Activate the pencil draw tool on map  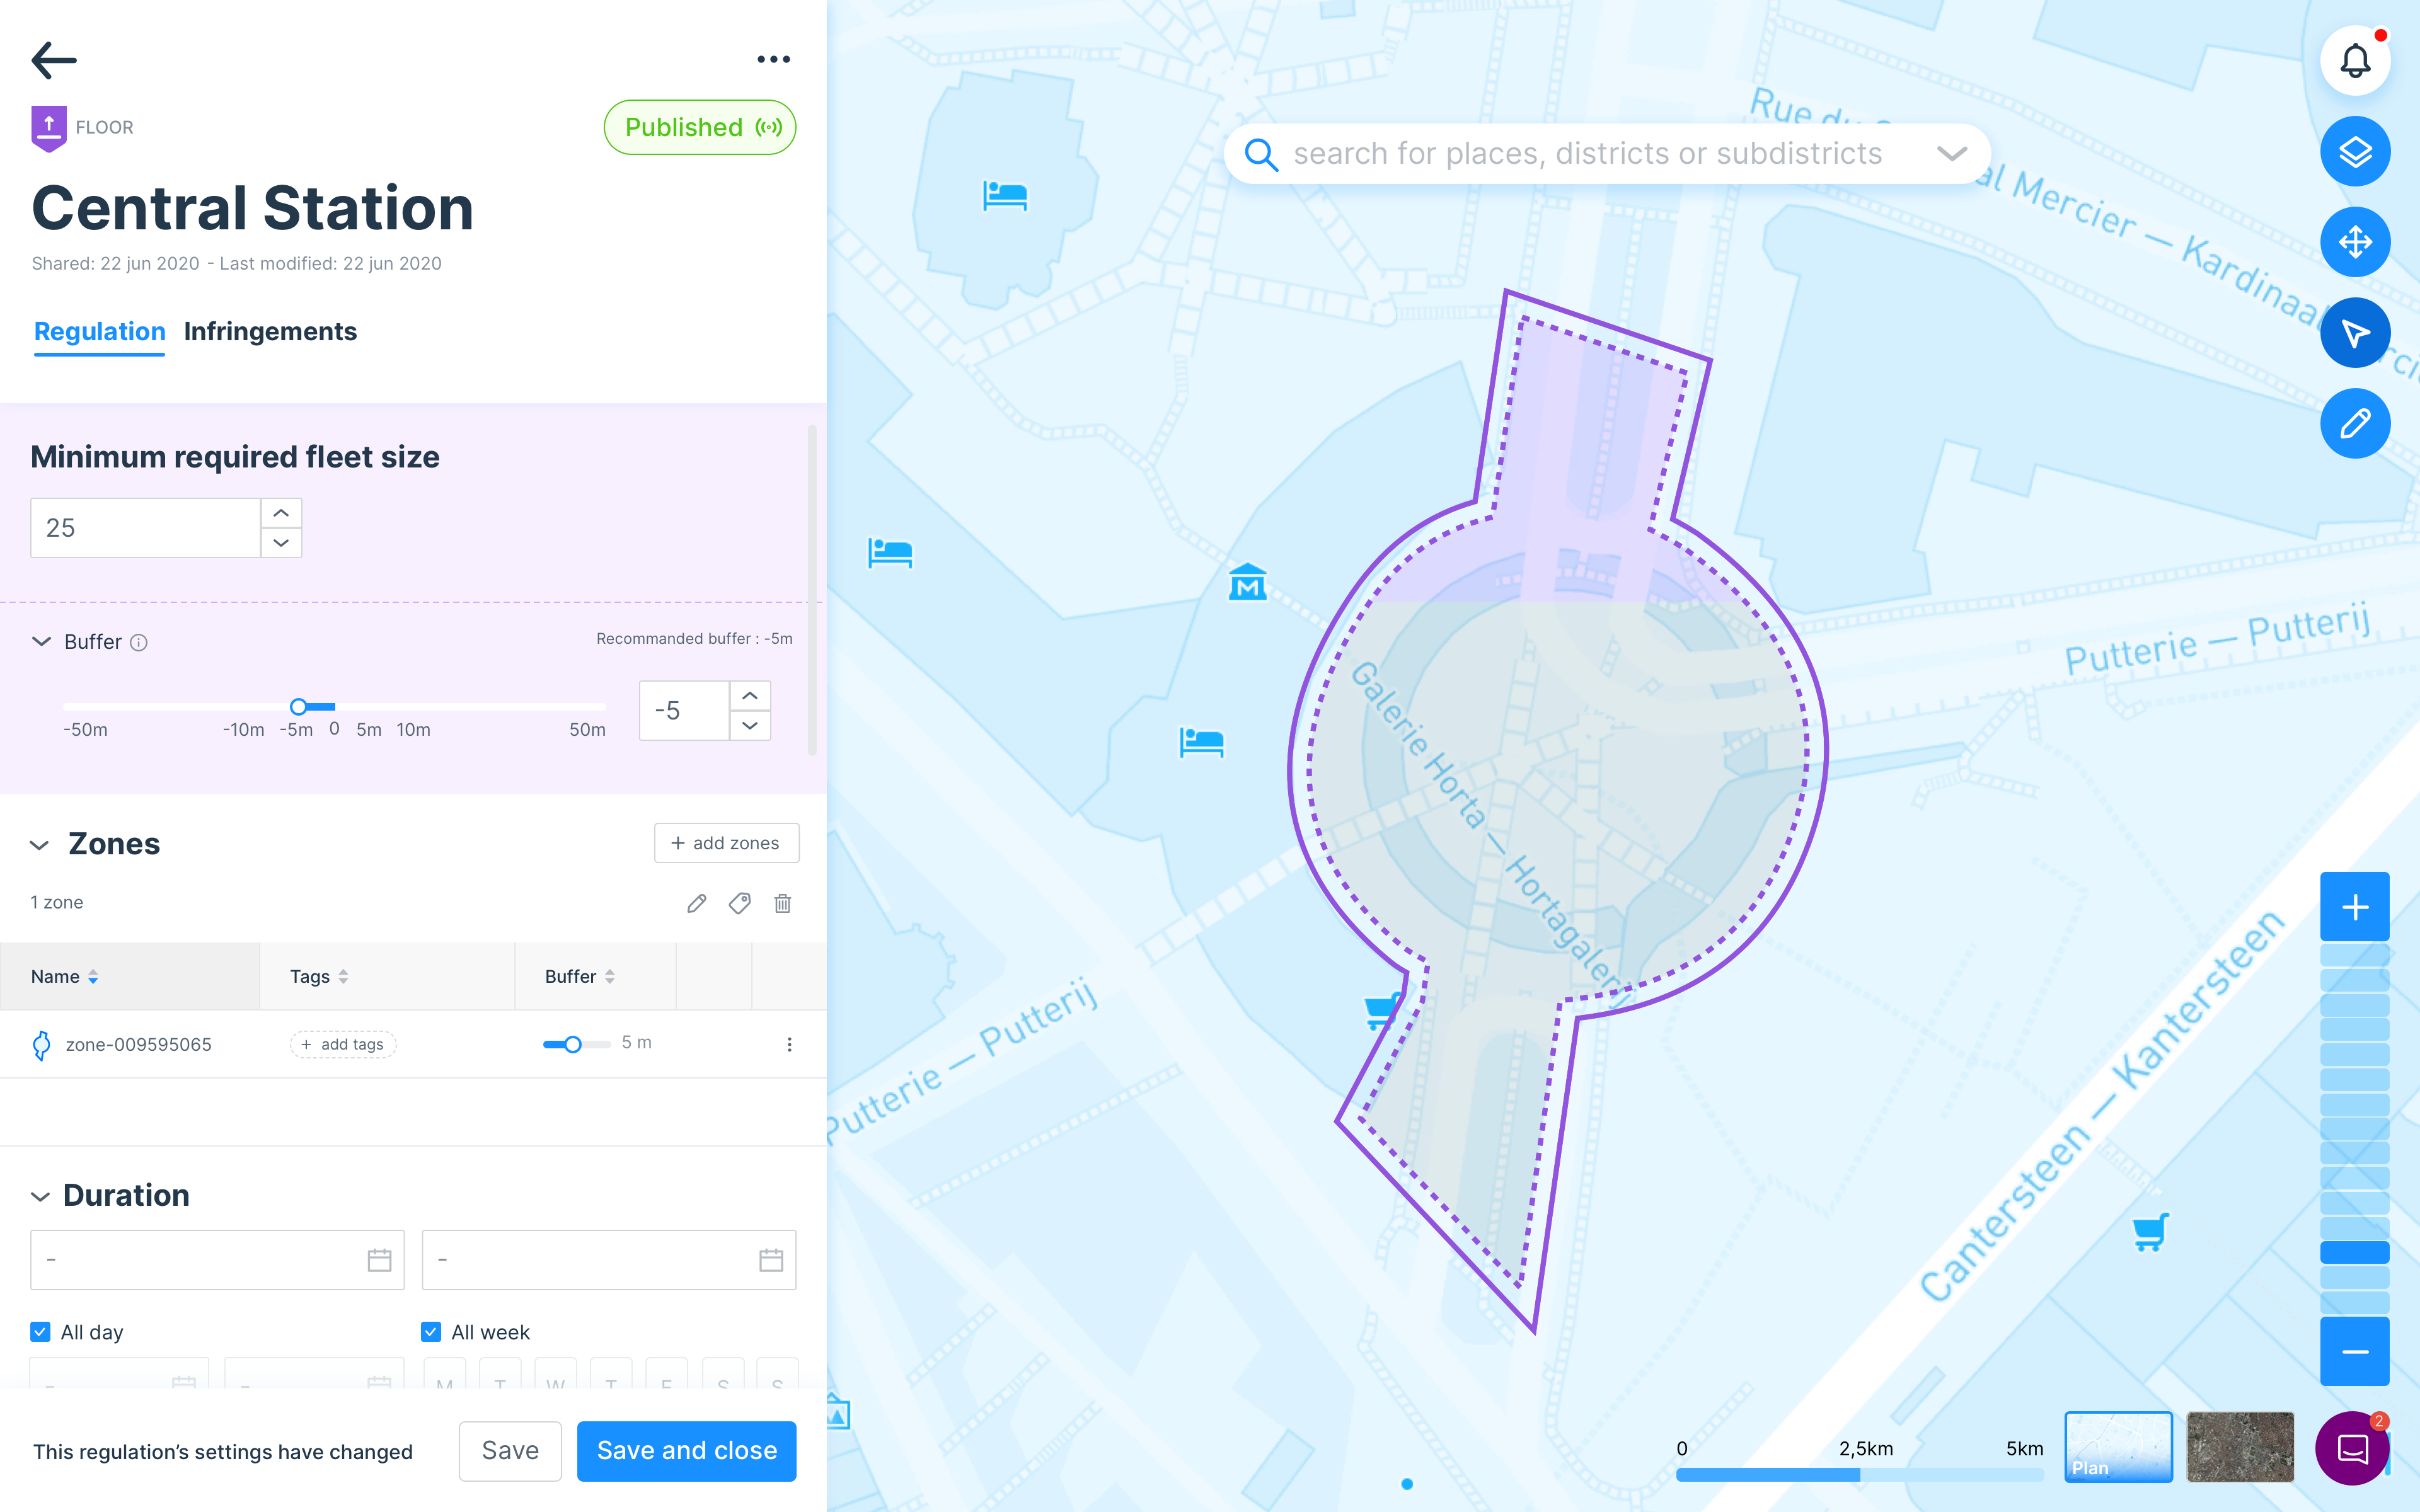(x=2354, y=423)
